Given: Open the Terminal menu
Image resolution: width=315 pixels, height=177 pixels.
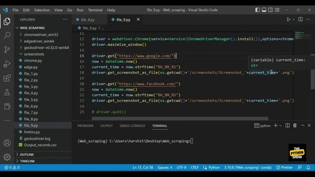Looking at the screenshot, I should click(95, 10).
